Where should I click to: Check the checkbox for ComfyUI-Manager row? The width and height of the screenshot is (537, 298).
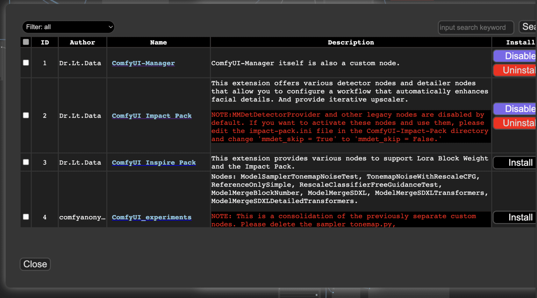[26, 63]
